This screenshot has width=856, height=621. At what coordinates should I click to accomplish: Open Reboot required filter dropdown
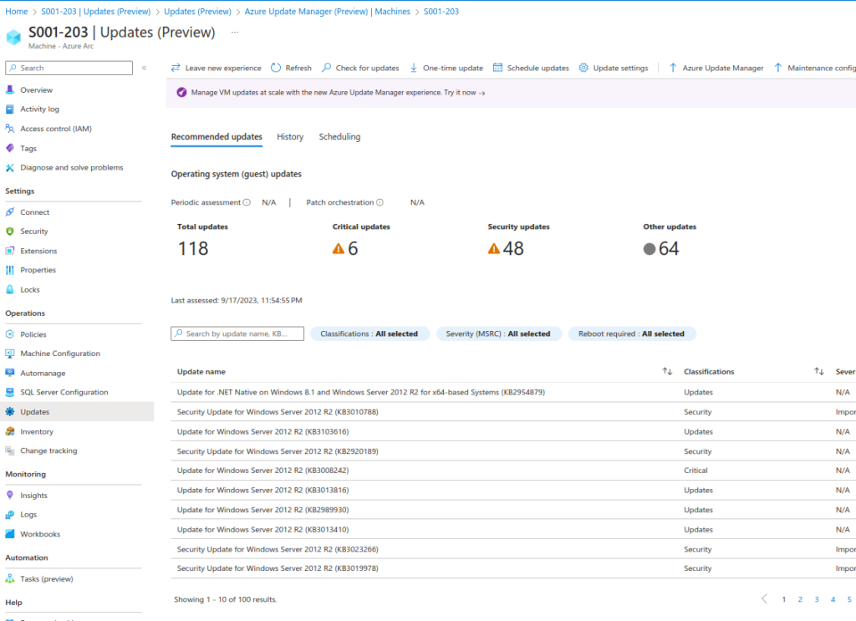click(632, 334)
